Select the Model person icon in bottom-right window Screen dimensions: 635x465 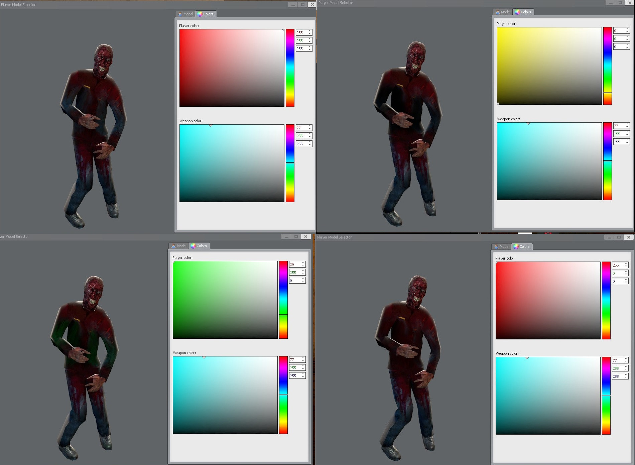pos(497,247)
